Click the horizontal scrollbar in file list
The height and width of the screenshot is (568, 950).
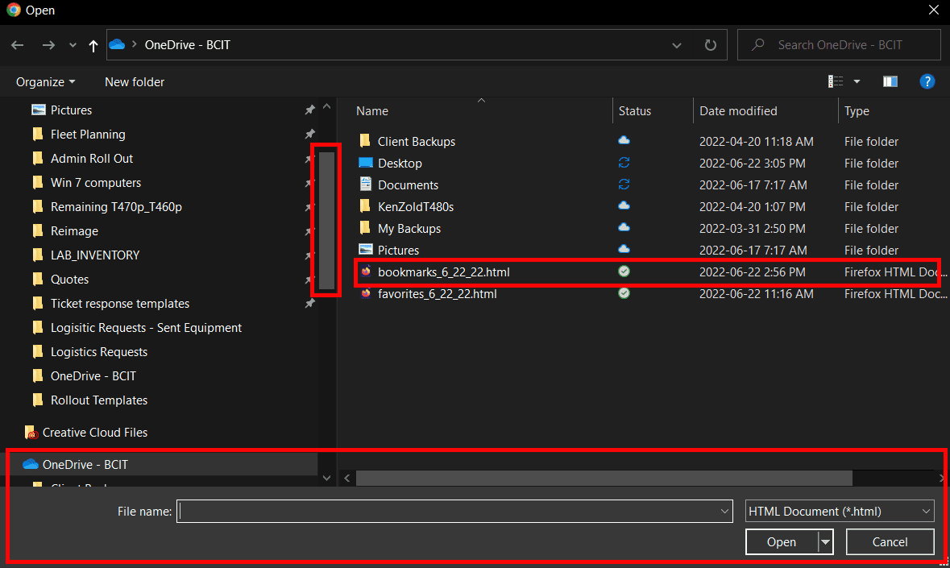click(604, 478)
